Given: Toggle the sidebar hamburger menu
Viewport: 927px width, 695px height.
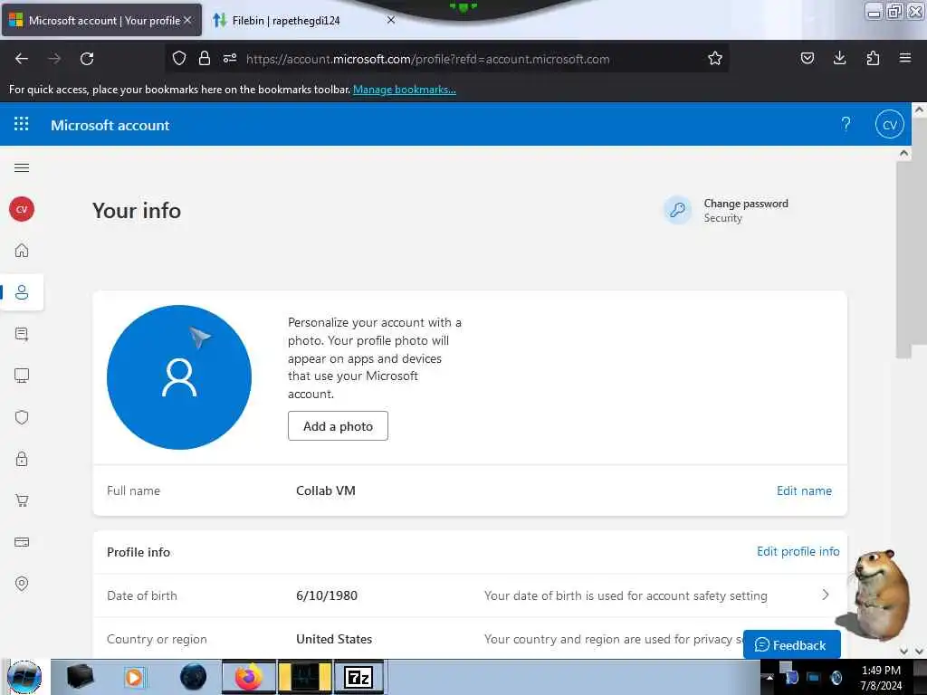Looking at the screenshot, I should (x=22, y=167).
